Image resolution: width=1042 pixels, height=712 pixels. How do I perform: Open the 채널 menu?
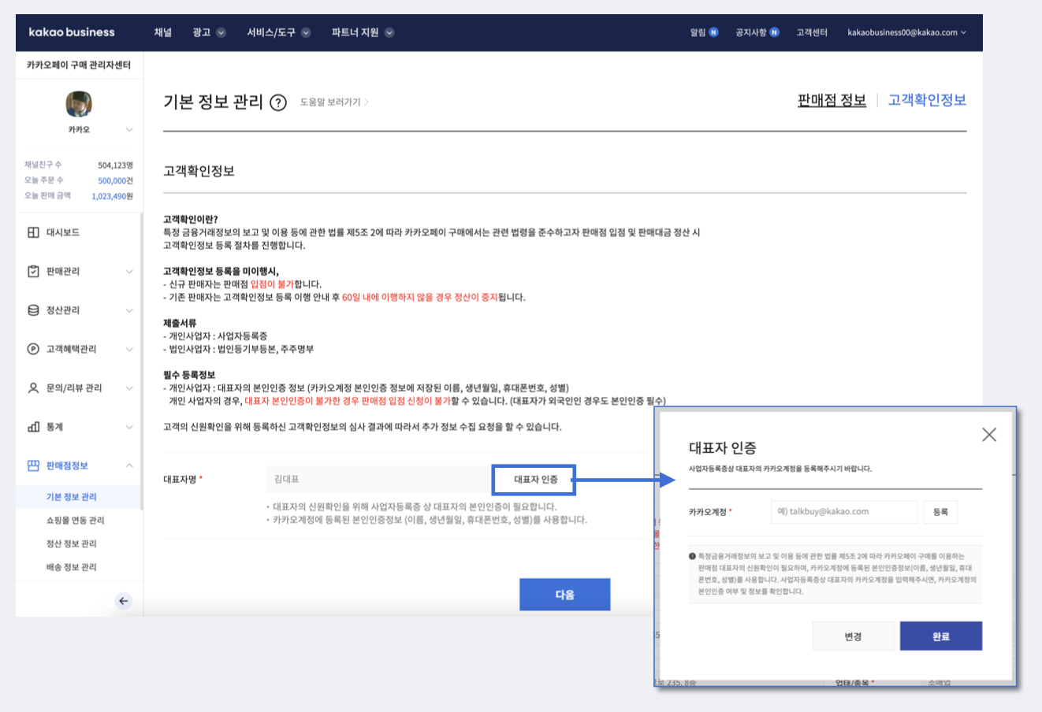tap(162, 32)
